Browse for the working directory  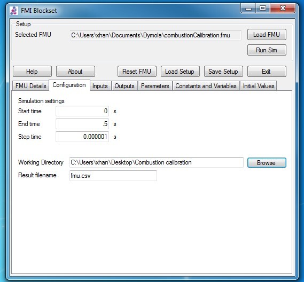pyautogui.click(x=267, y=162)
